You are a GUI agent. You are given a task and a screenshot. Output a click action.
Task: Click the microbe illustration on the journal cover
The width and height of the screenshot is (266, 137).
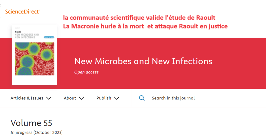(35, 59)
